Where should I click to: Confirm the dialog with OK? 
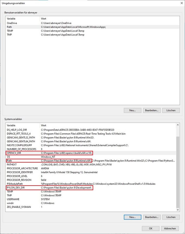click(150, 228)
